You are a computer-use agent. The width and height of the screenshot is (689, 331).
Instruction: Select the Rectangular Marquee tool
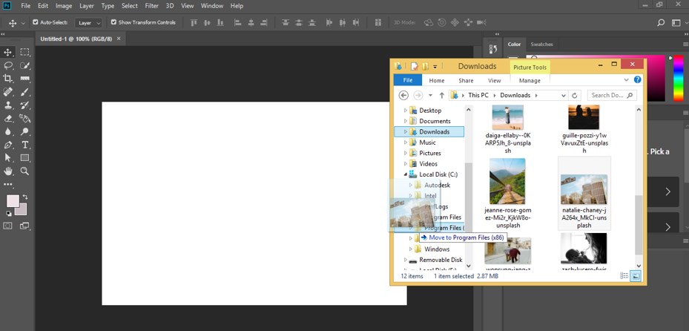pyautogui.click(x=25, y=52)
